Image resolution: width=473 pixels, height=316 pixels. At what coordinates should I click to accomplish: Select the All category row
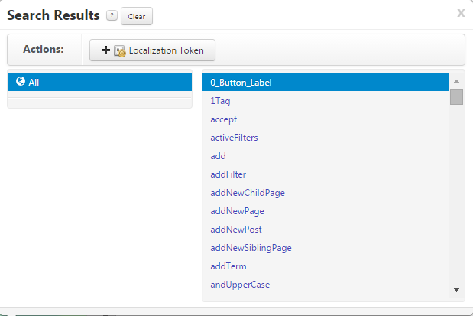point(100,82)
